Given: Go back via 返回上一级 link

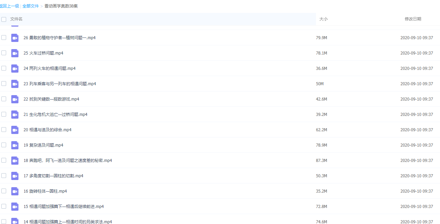Looking at the screenshot, I should 10,6.
